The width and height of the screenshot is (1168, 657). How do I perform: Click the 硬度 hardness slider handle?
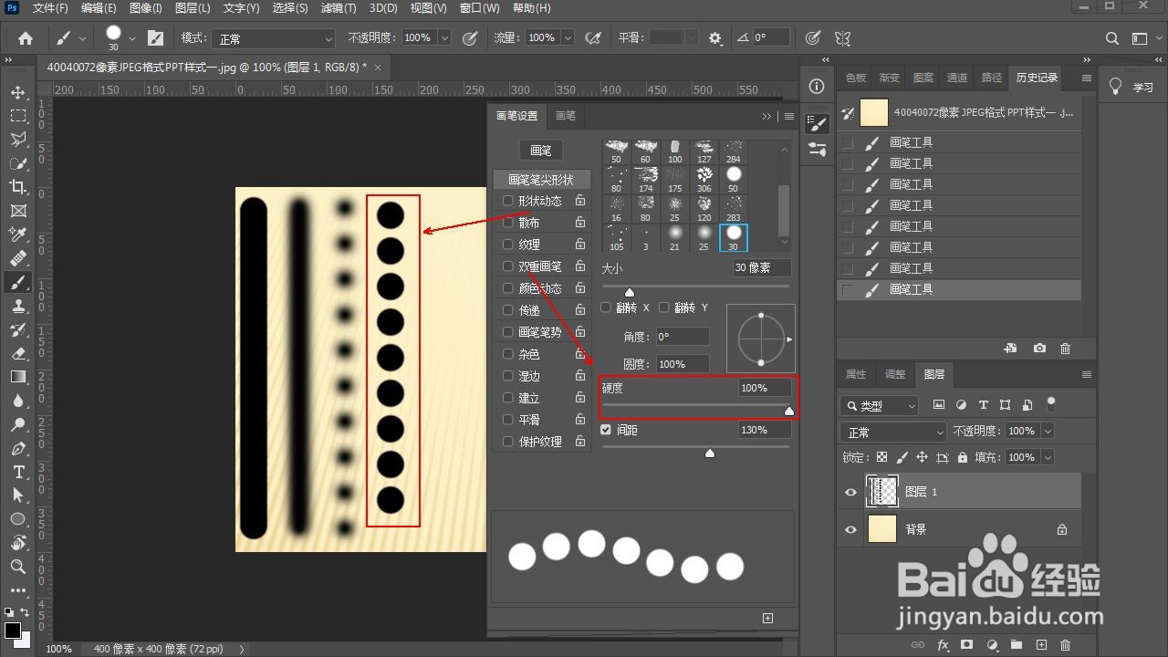click(789, 412)
